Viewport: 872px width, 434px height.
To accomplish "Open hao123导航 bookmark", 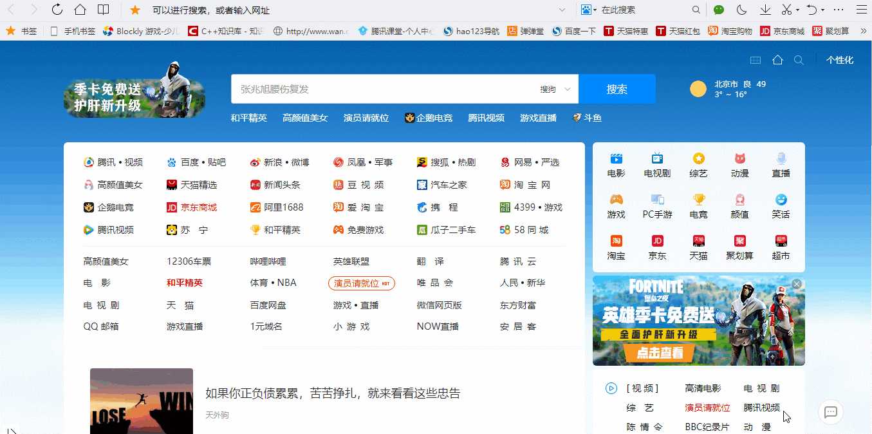I will (471, 30).
